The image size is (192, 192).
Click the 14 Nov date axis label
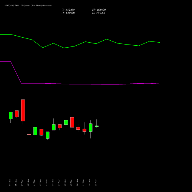pyautogui.click(x=53, y=182)
